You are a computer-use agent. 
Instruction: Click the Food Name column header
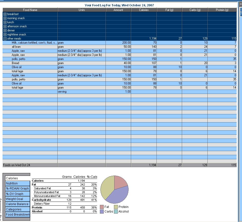click(x=30, y=10)
